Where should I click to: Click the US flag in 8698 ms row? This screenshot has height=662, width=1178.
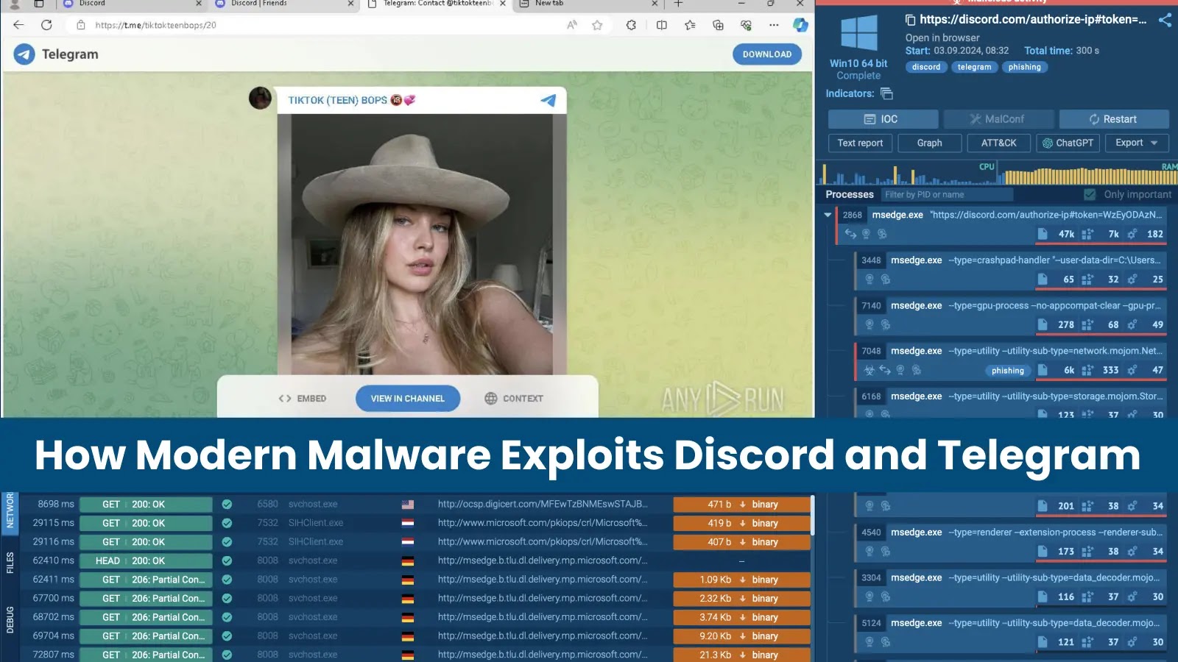pos(408,505)
